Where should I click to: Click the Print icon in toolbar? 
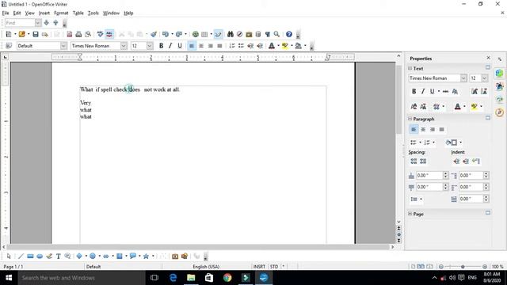click(78, 34)
